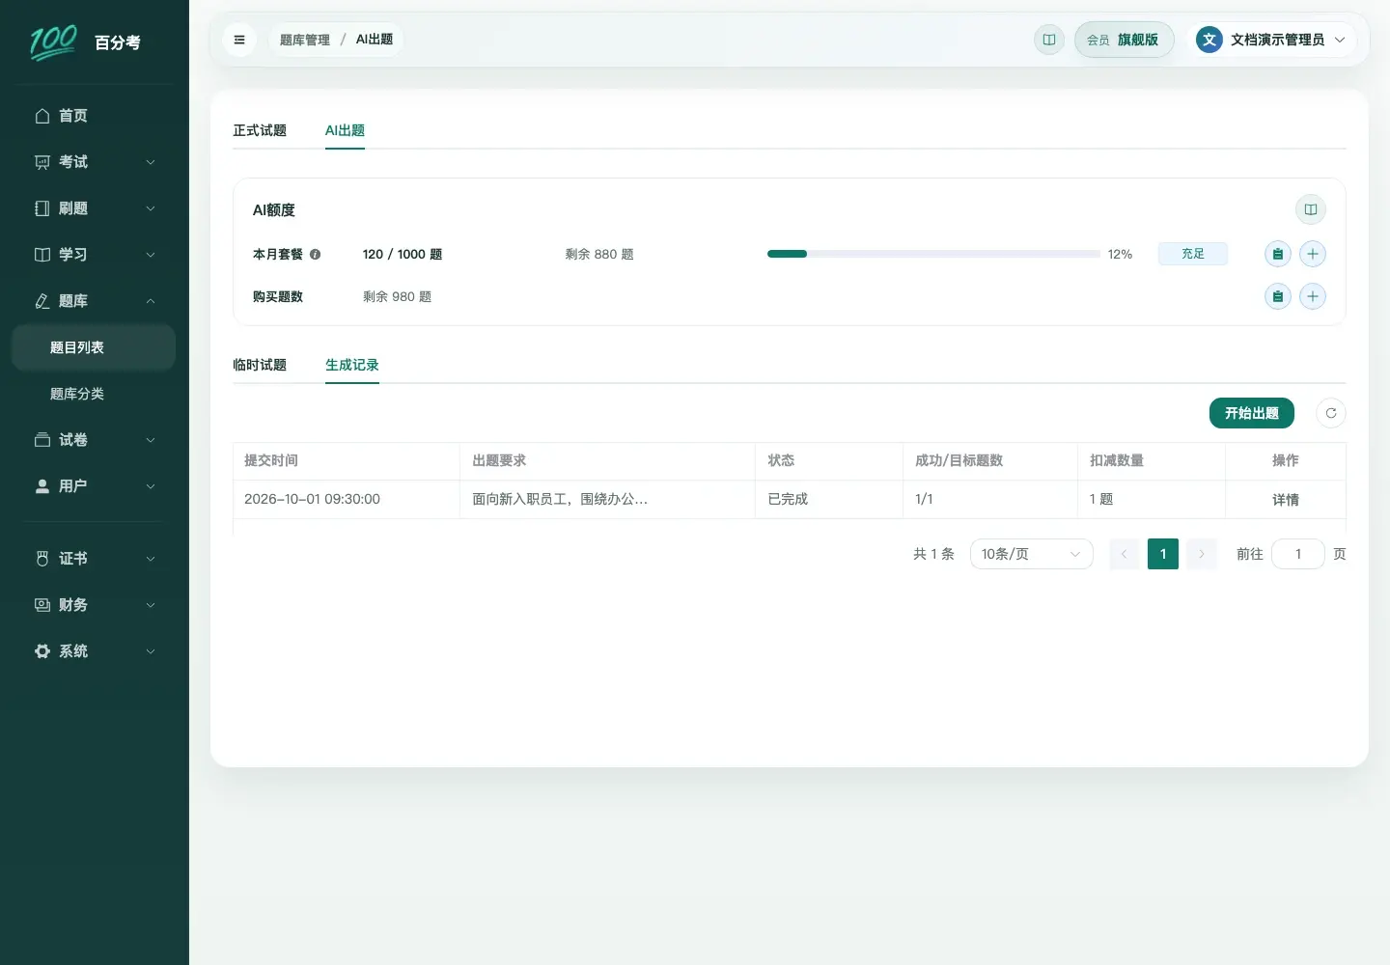Click the plus icon in 购买题数 row
The image size is (1390, 965).
1313,296
